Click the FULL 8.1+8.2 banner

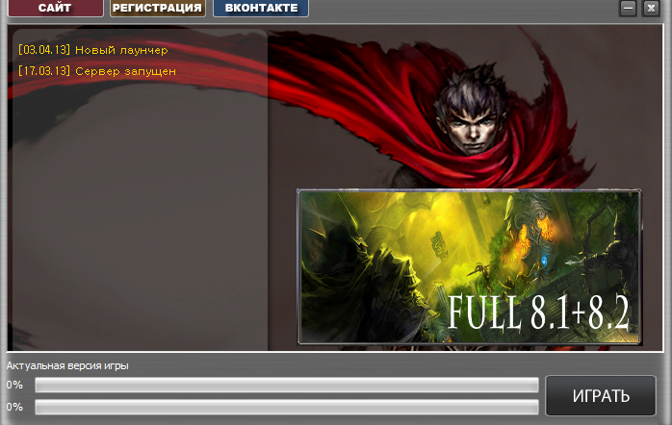point(469,266)
